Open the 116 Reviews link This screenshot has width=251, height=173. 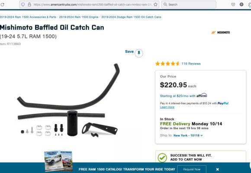coord(191,64)
